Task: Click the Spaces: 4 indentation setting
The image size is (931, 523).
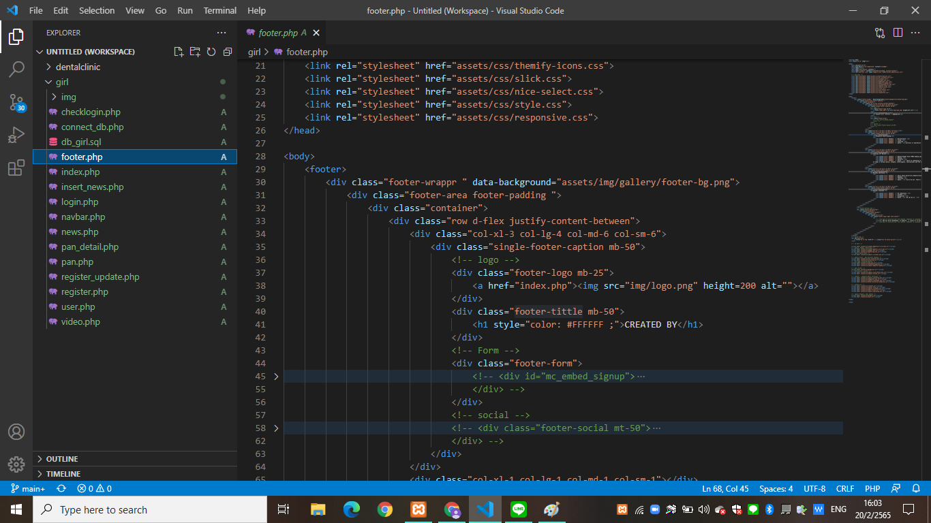Action: 776,489
